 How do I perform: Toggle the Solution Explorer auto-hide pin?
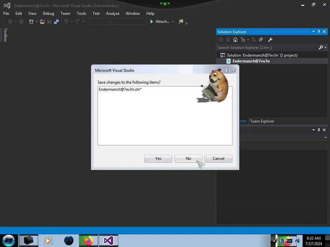tap(319, 32)
